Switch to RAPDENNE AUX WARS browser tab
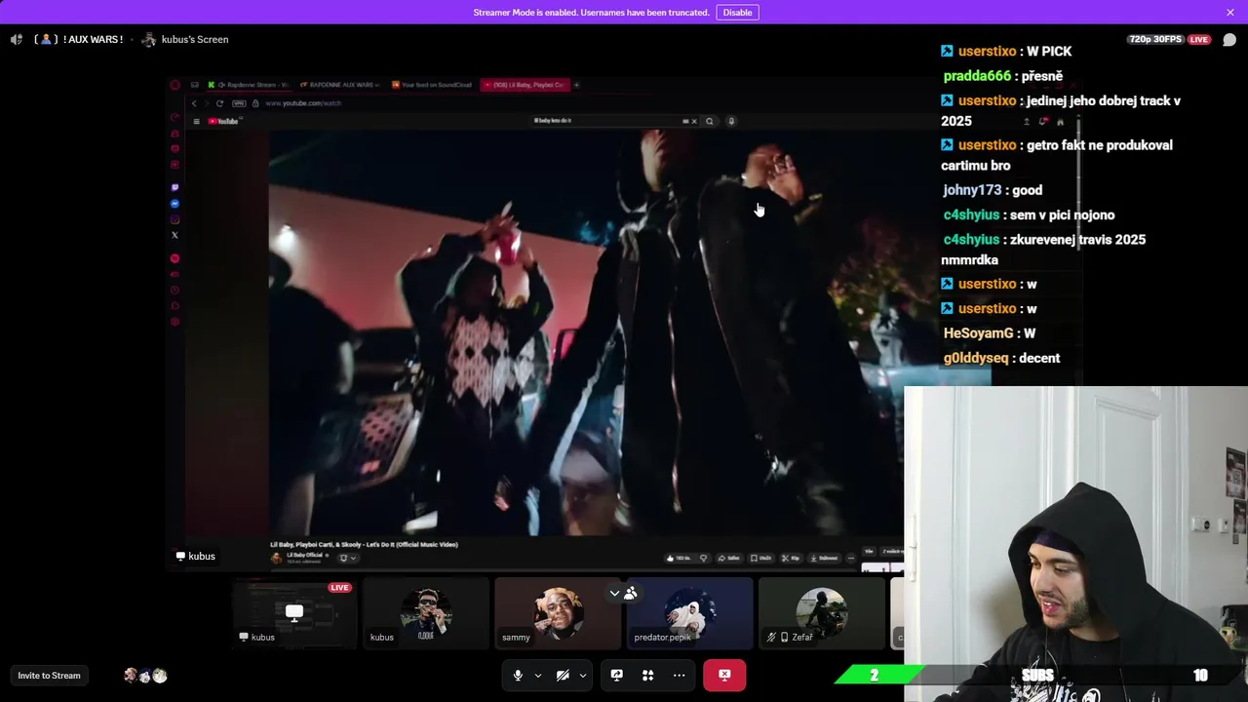The width and height of the screenshot is (1248, 702). click(x=340, y=85)
